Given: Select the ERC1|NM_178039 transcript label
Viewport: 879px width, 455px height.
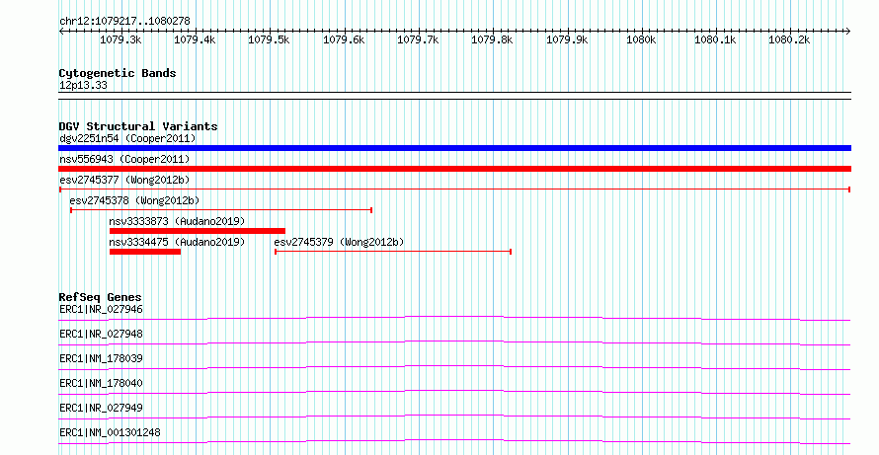Looking at the screenshot, I should point(101,358).
